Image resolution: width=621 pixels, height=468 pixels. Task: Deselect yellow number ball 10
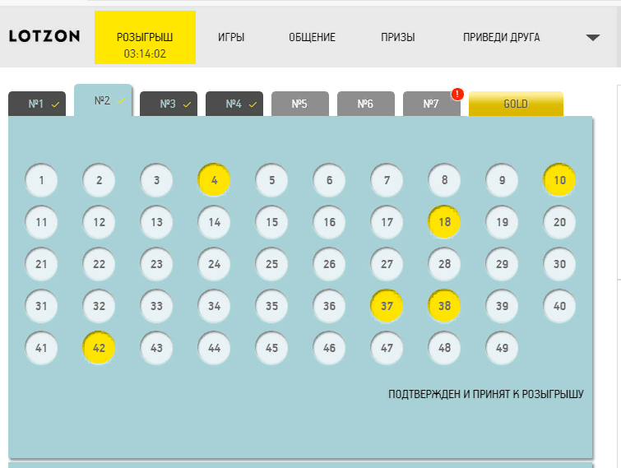pos(559,180)
